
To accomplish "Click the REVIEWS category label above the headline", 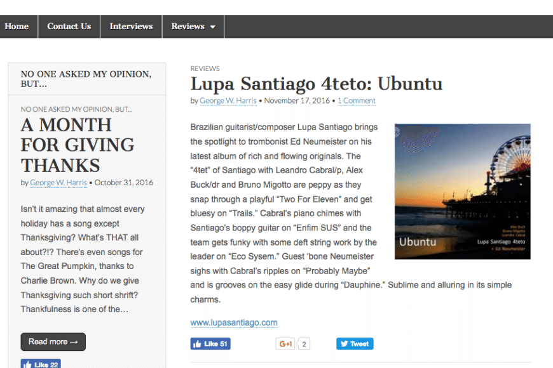I will (205, 69).
